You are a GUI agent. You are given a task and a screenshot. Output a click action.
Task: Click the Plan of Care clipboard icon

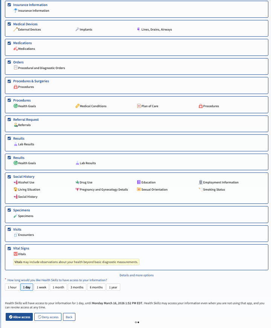[x=139, y=106]
